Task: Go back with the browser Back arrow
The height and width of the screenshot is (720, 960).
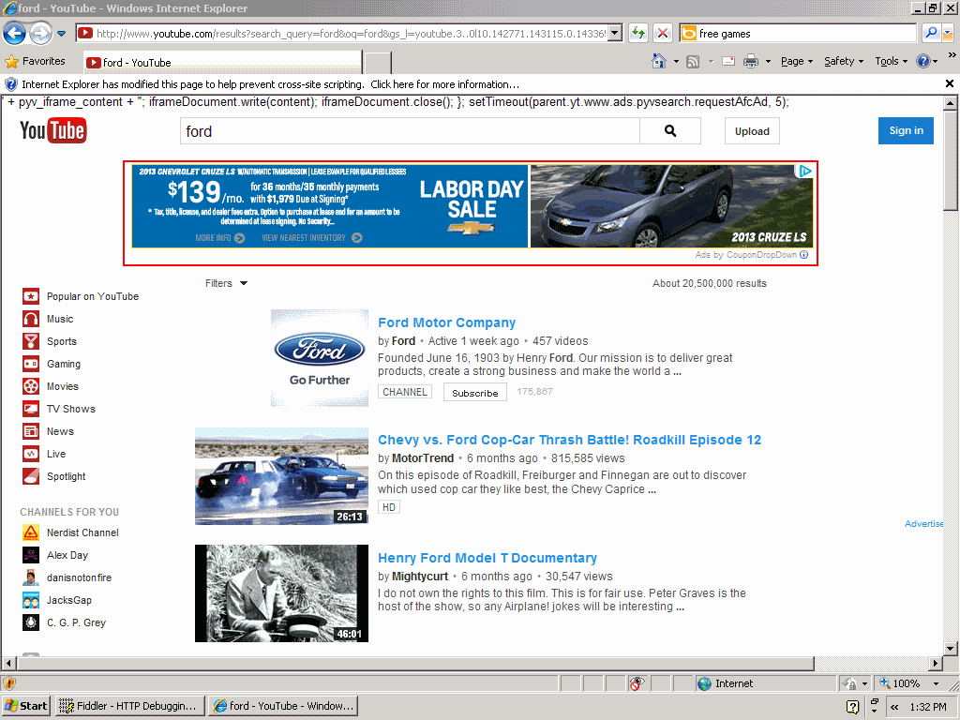Action: (15, 33)
